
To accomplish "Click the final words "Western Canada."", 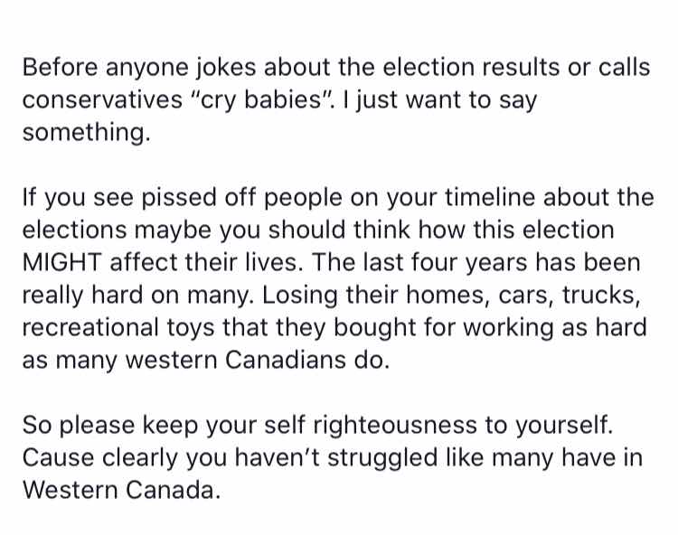I will point(121,490).
